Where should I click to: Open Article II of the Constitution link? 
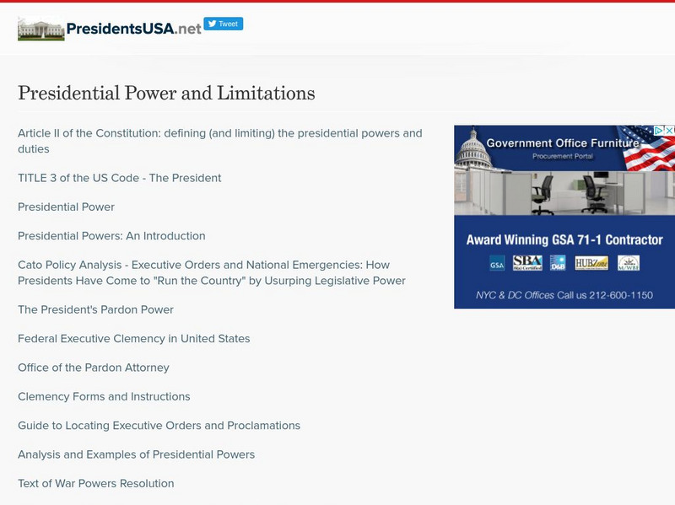[220, 141]
